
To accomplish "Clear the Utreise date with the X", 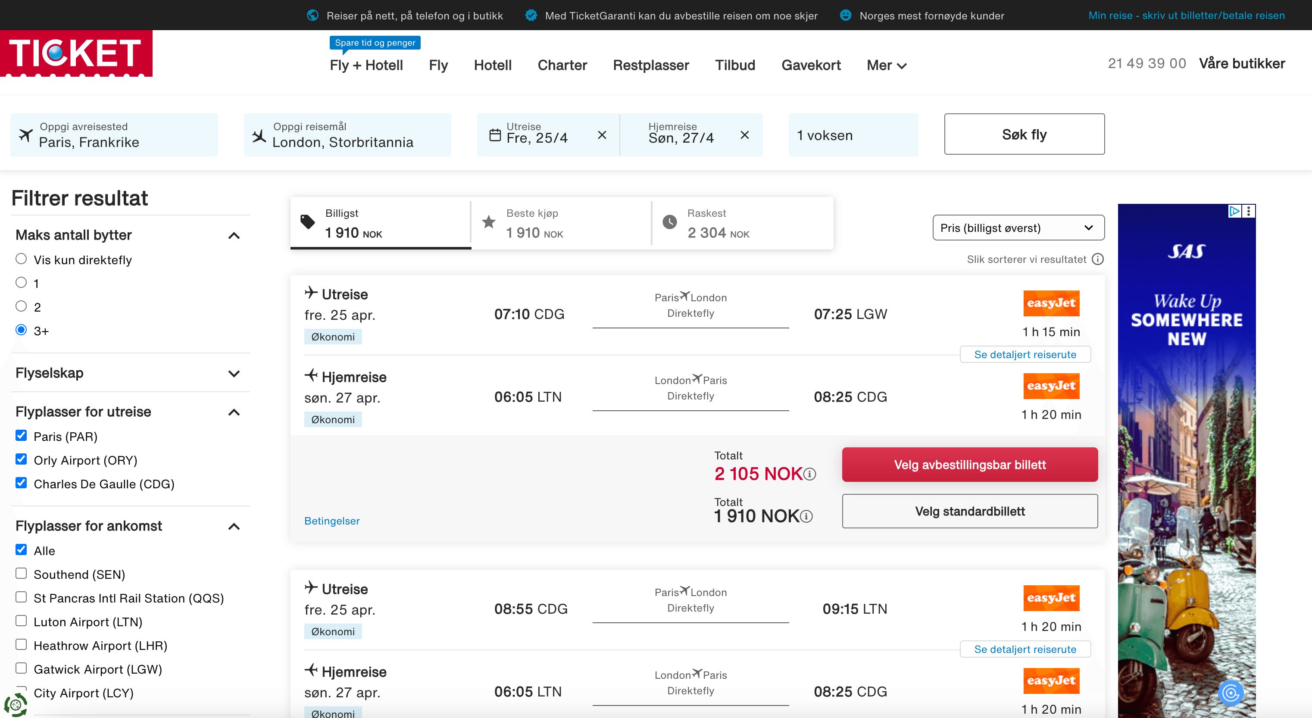I will click(x=602, y=135).
